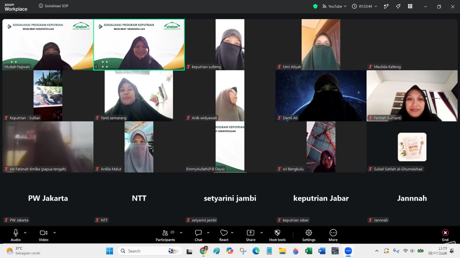This screenshot has width=460, height=258.
Task: Click siti Fatimah timika name label
Action: pyautogui.click(x=38, y=169)
